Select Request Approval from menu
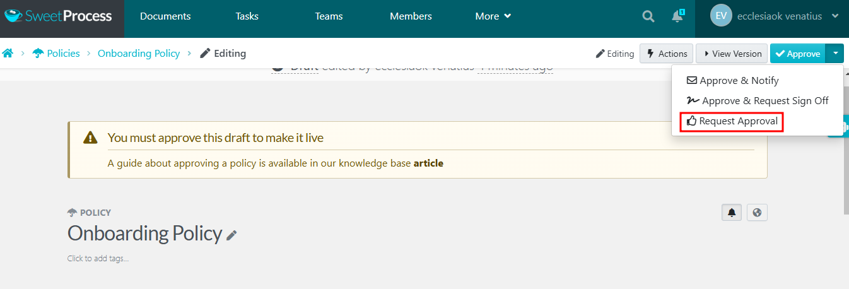The height and width of the screenshot is (289, 849). [732, 121]
